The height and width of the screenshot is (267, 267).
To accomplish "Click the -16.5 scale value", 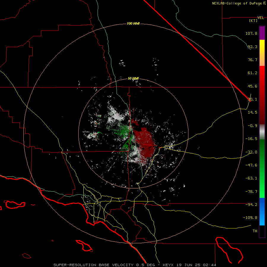I will [251, 139].
